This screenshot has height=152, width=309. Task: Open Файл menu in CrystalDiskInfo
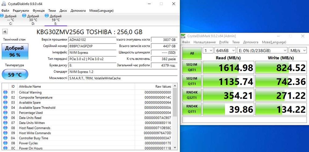pos(5,10)
